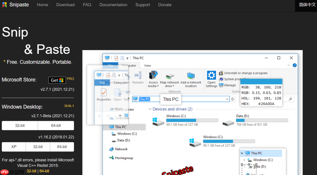Screen dimensions: 317x175
Task: Collapse This PC in floating tree snip
Action: coord(242,153)
